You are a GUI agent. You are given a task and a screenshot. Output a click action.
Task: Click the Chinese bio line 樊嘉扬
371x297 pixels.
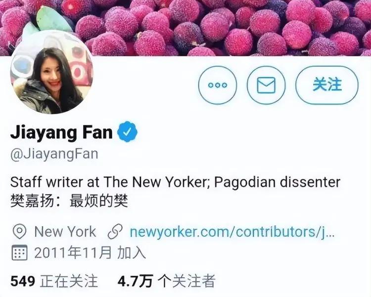click(69, 201)
